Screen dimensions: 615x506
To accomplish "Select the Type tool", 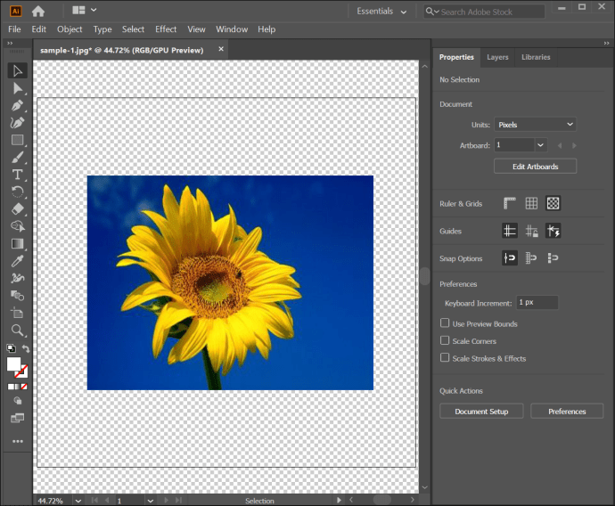I will click(x=17, y=175).
